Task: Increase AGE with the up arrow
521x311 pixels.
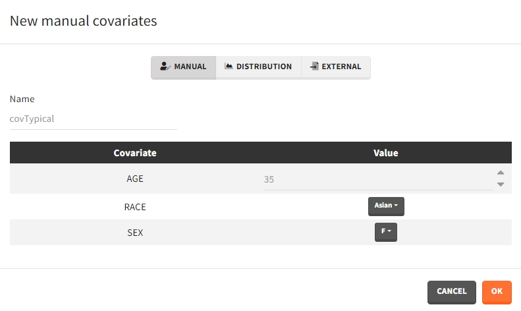Action: (501, 173)
